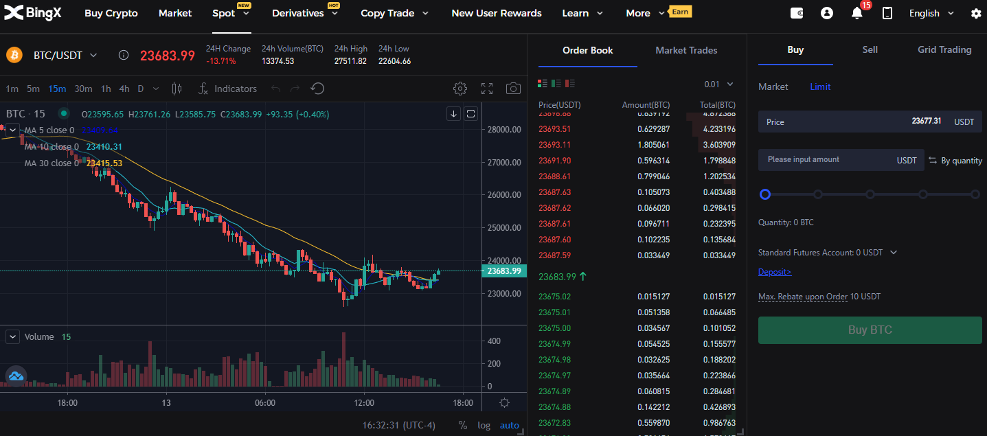Click the Buy BTC button
Screen dimensions: 987x436
tap(870, 330)
